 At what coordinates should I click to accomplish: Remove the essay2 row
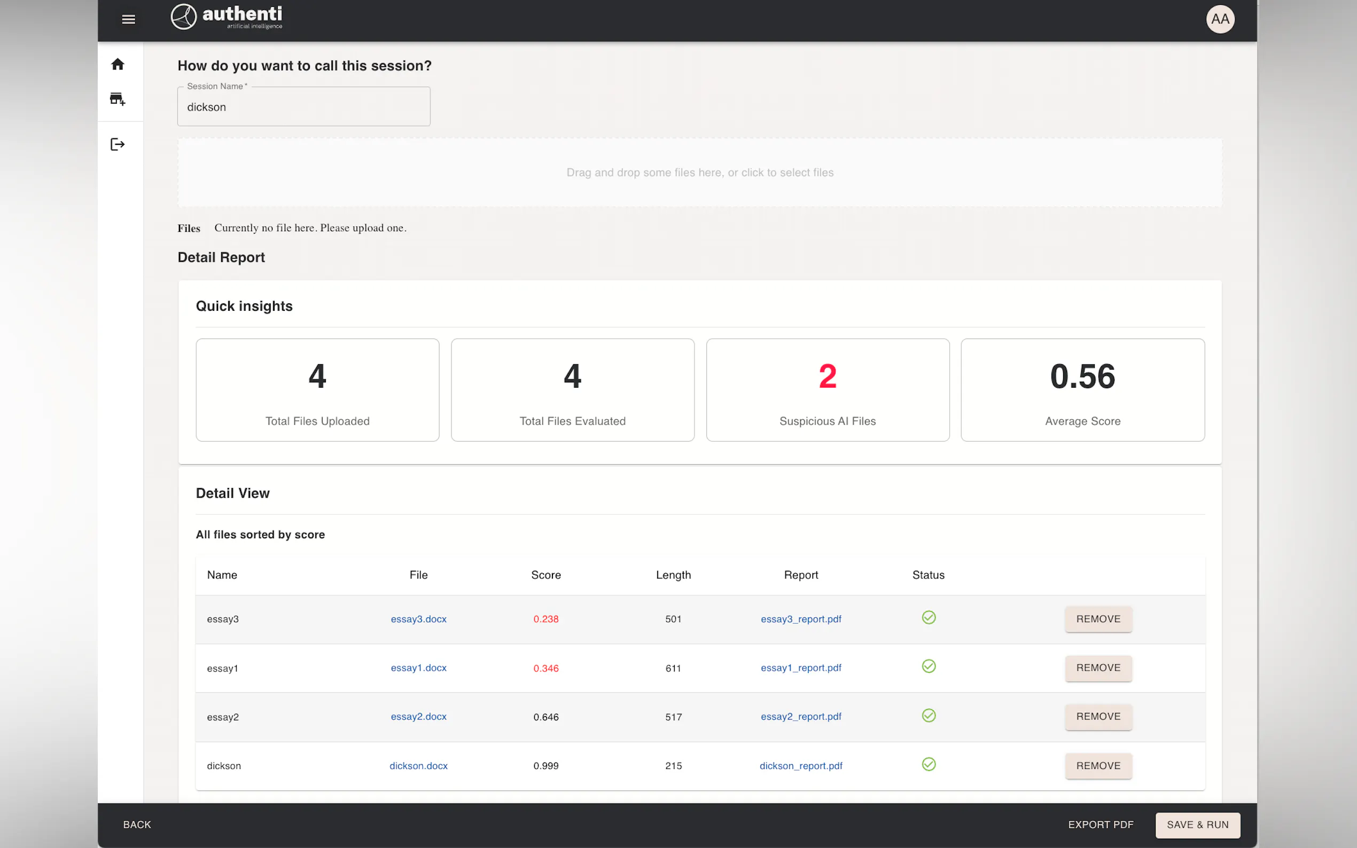(x=1098, y=716)
